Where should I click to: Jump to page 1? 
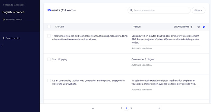[x=121, y=108]
